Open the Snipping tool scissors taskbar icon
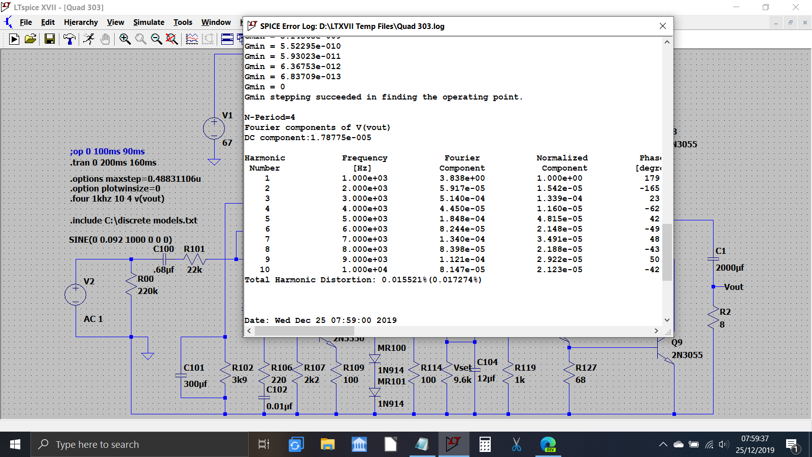The height and width of the screenshot is (457, 812). coord(516,445)
